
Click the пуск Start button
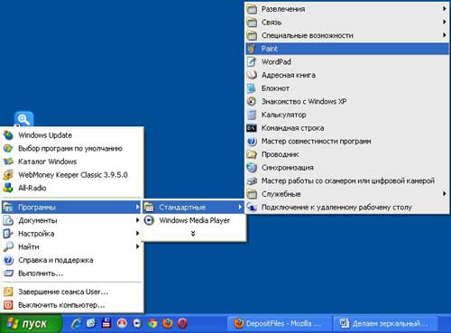[x=31, y=323]
